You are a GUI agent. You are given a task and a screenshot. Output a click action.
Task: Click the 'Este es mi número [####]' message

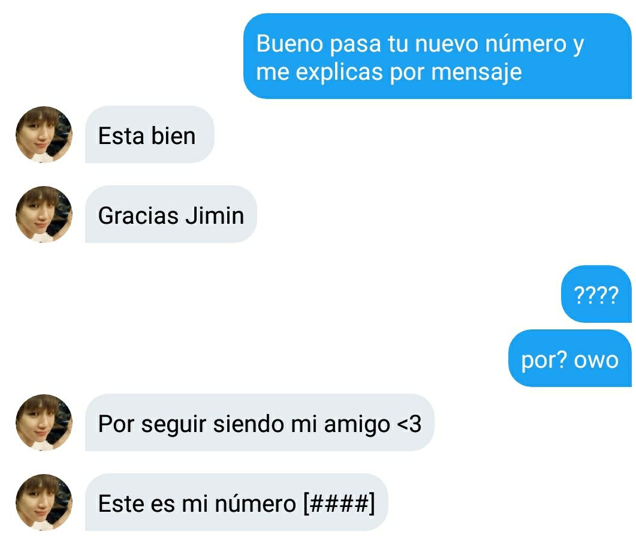point(236,502)
